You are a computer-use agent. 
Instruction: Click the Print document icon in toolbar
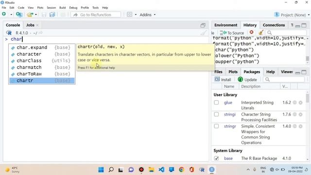(63, 15)
